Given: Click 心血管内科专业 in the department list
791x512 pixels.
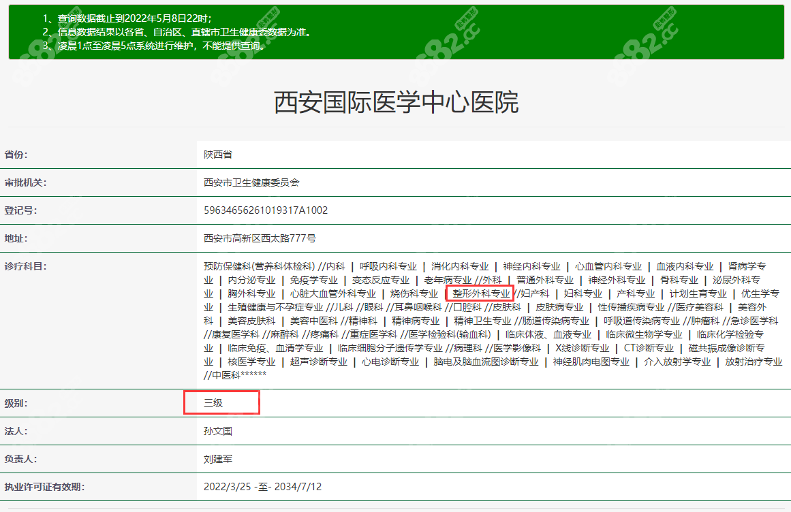Looking at the screenshot, I should [608, 267].
